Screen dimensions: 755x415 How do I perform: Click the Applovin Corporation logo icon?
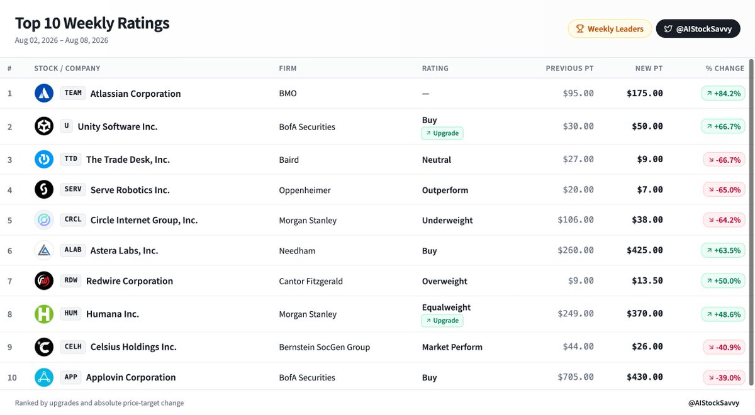44,377
